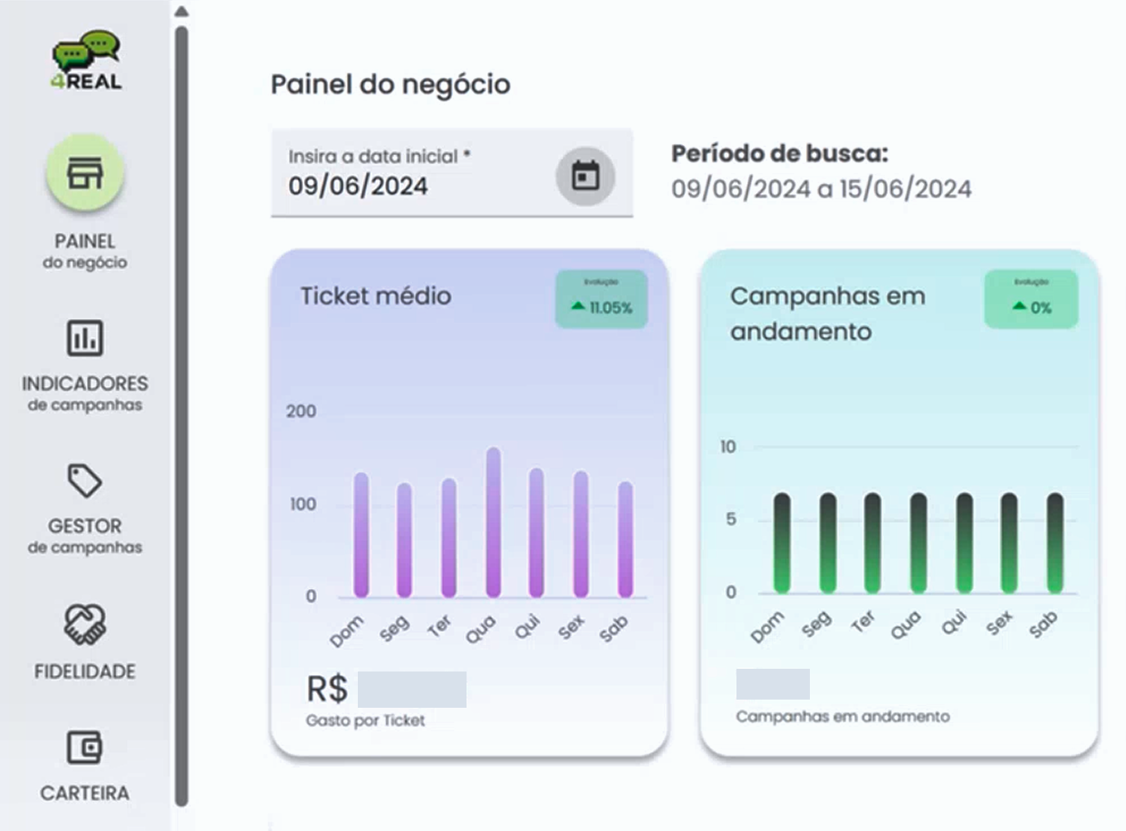Click the Ticket médio card title
This screenshot has height=831, width=1126.
(376, 295)
